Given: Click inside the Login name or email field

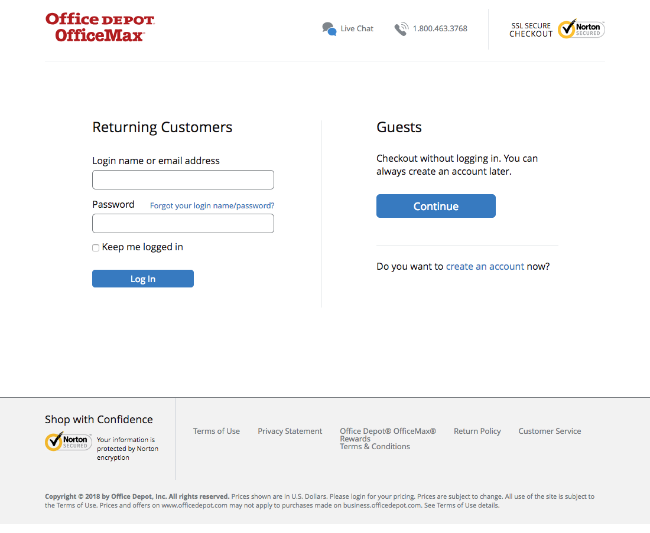Looking at the screenshot, I should 183,179.
